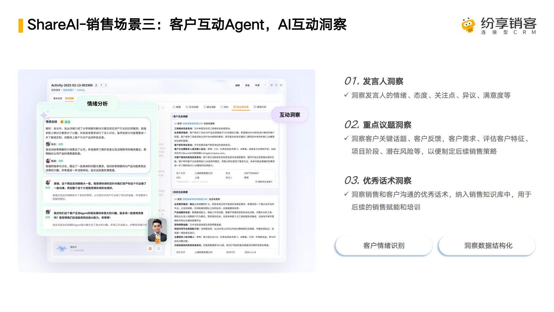Select the 摘要 tab
The image size is (554, 312).
tap(177, 107)
